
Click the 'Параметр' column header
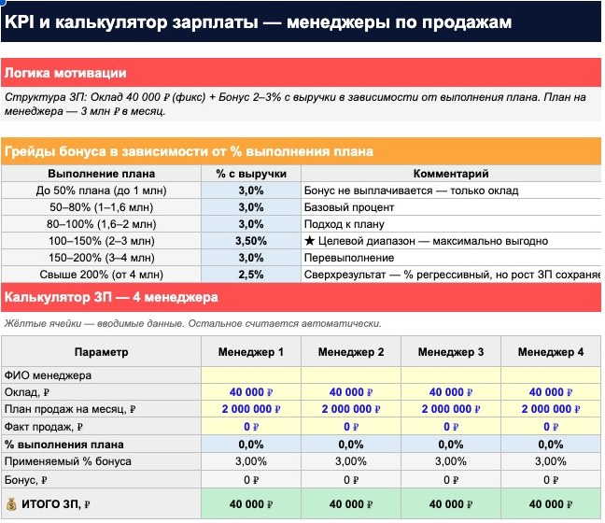click(x=101, y=352)
